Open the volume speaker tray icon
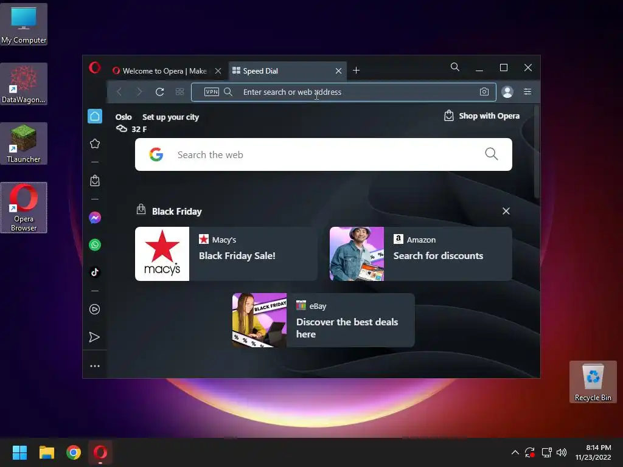The width and height of the screenshot is (623, 467). click(562, 452)
